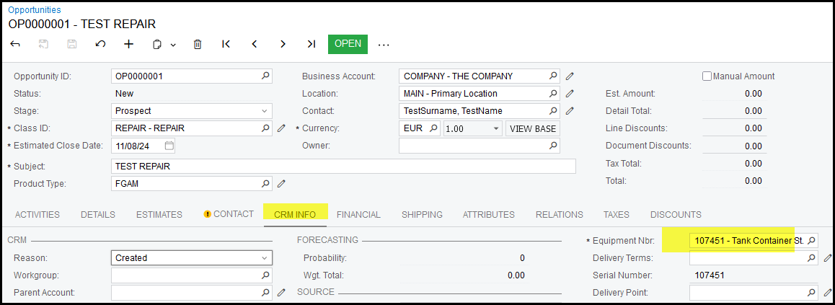Add a new opportunity with plus icon

pos(129,44)
